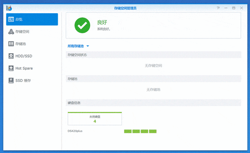Open the Hot Spare plus icon
This screenshot has width=250, height=153.
(11, 68)
